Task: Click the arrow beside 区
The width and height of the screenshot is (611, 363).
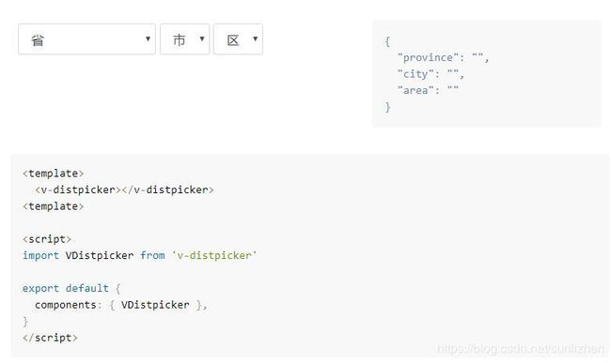Action: coord(256,38)
